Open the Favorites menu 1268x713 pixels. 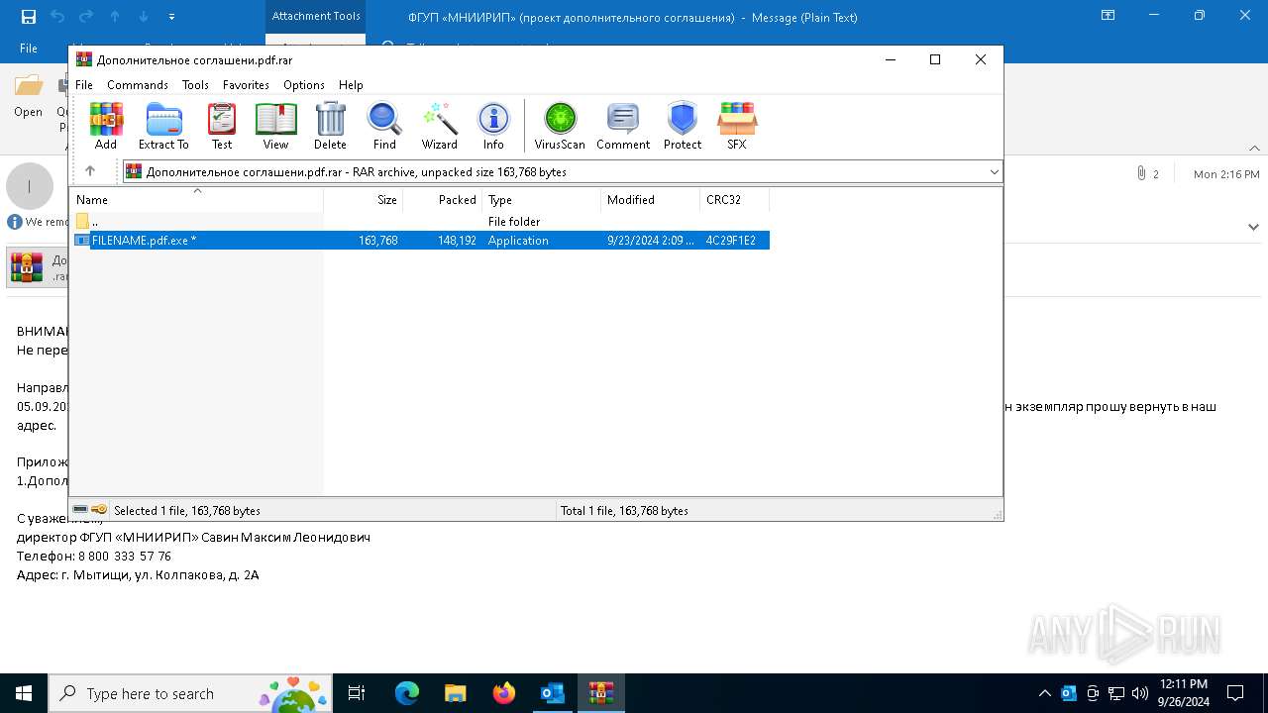coord(246,84)
